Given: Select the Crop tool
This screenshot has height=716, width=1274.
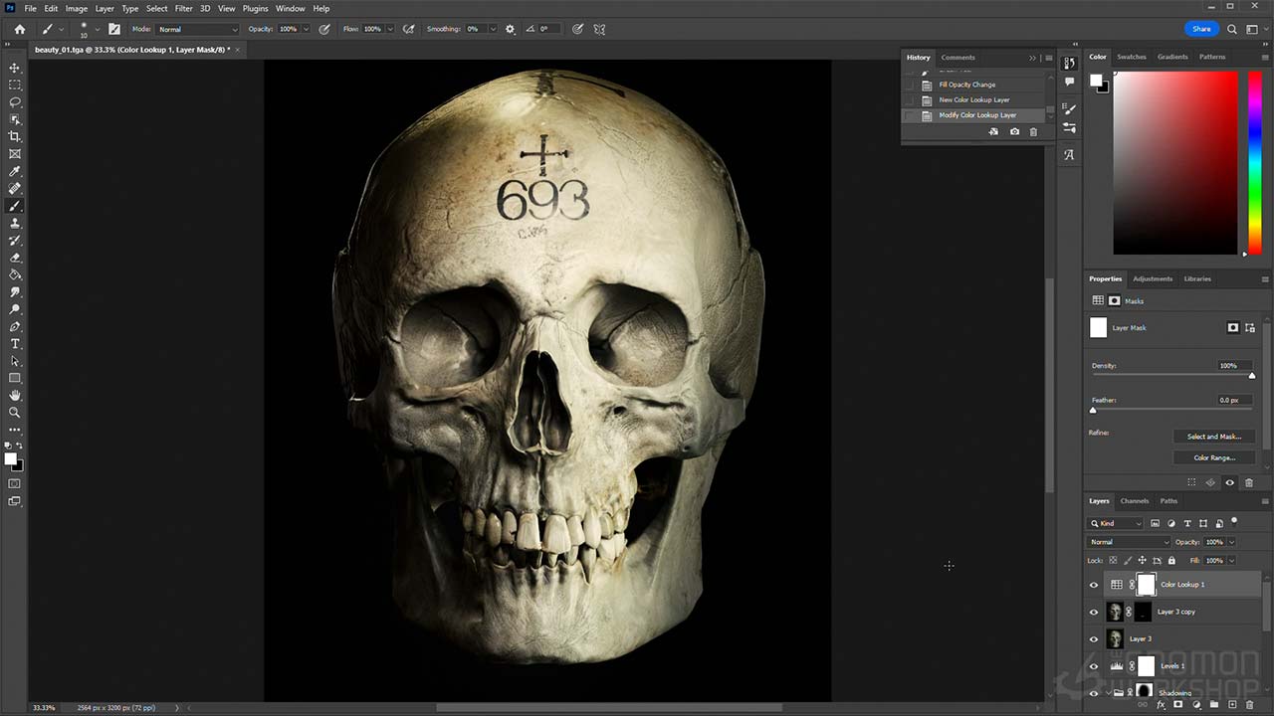Looking at the screenshot, I should click(15, 136).
